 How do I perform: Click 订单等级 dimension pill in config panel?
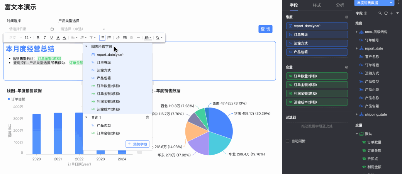[317, 35]
